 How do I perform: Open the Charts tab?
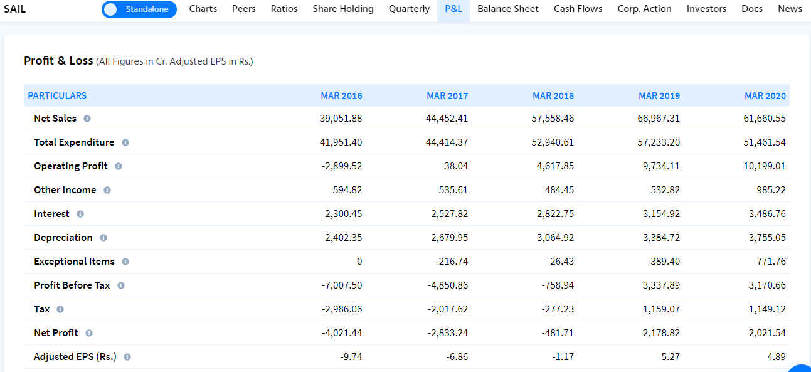tap(203, 9)
